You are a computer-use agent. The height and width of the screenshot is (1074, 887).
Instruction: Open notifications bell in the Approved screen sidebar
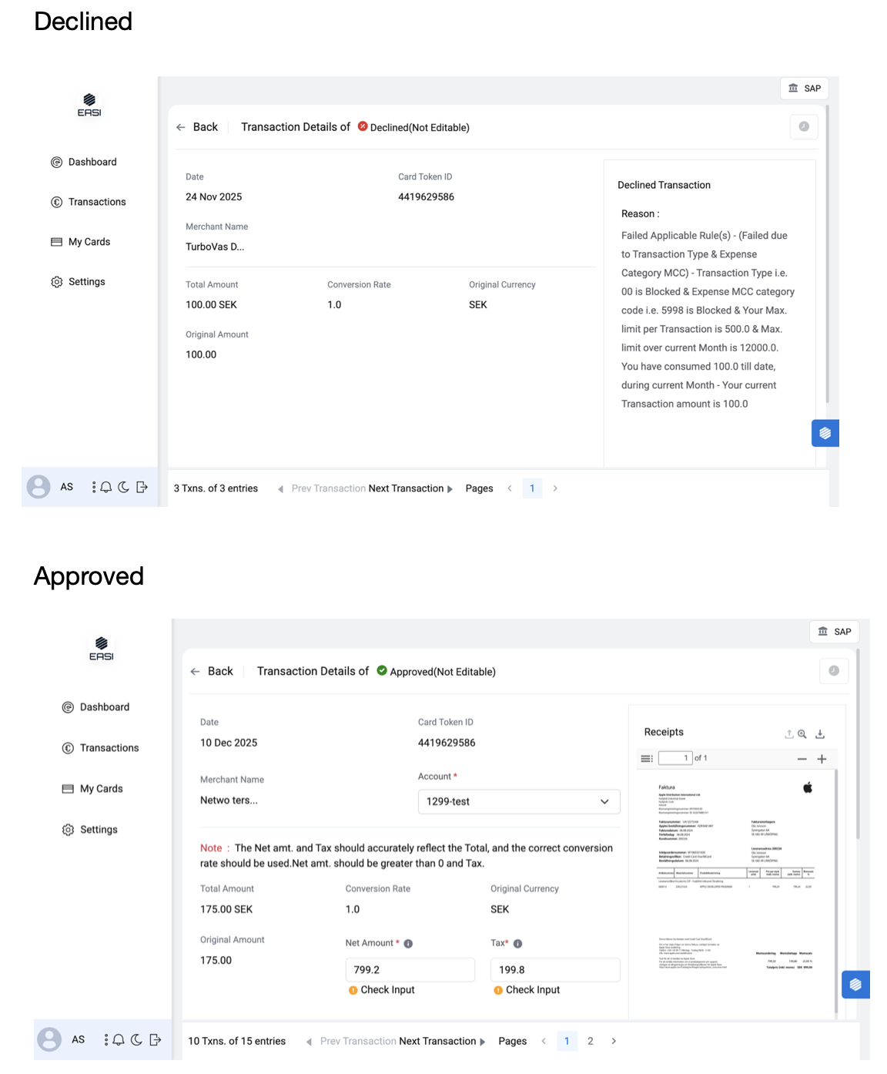pyautogui.click(x=119, y=1040)
